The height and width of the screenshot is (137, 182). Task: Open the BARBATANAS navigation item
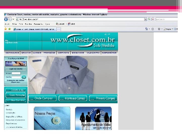78,53
